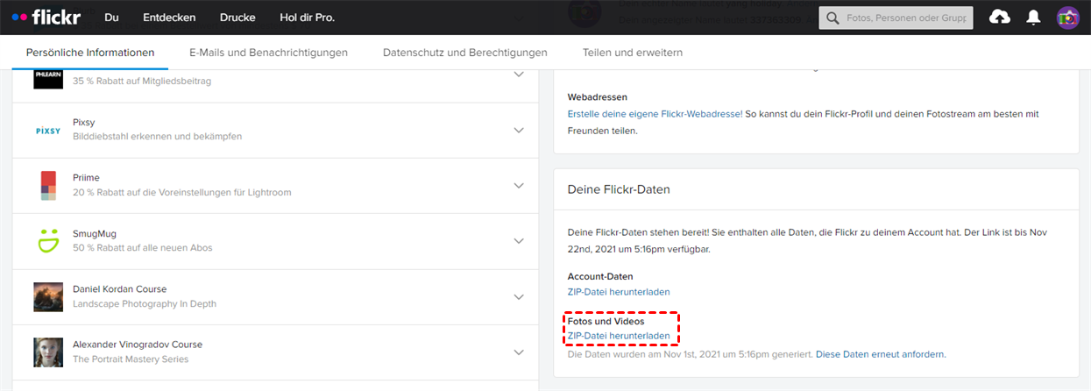Viewport: 1091px width, 391px height.
Task: Switch to Teilen und erweitern tab
Action: pos(633,53)
